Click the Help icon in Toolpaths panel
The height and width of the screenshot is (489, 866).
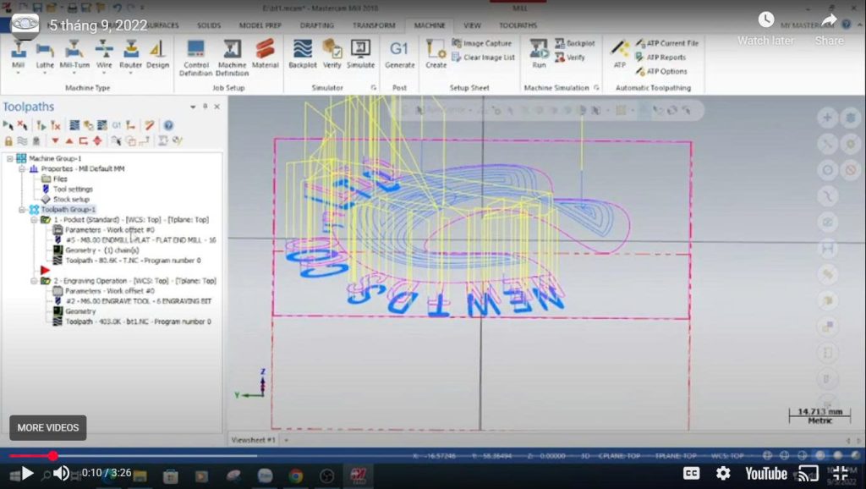tap(168, 125)
